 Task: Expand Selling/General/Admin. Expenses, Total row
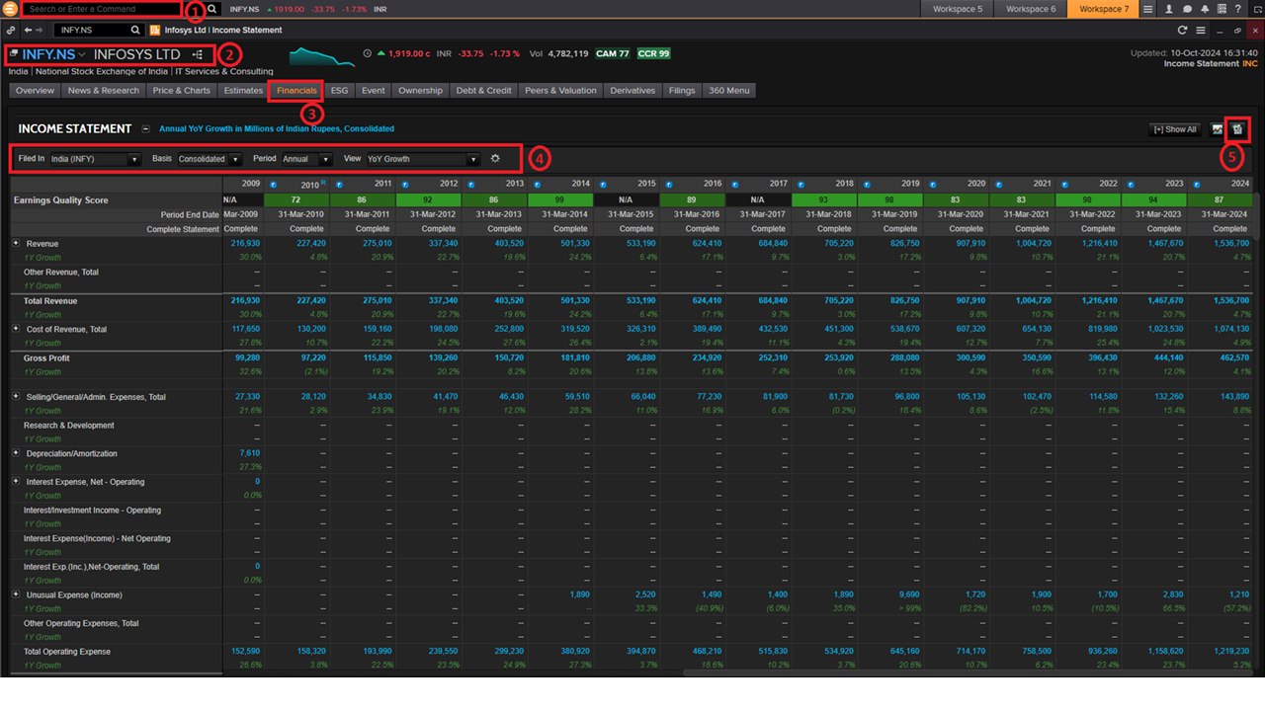pyautogui.click(x=16, y=396)
